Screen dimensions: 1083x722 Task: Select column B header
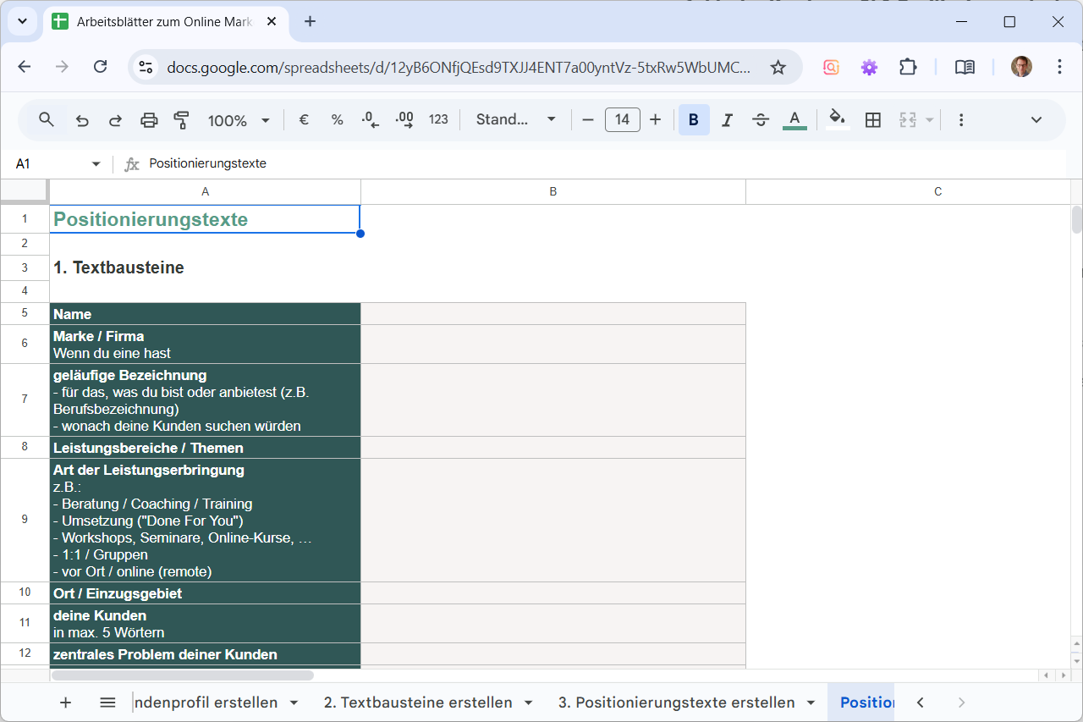(x=553, y=192)
